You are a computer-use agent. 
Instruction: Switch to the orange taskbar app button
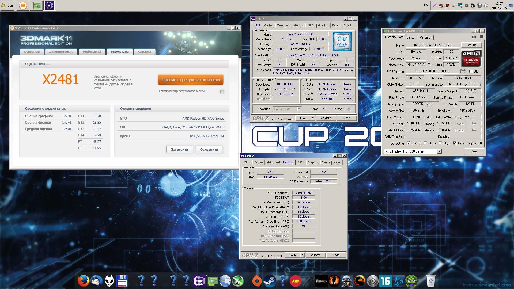[23, 6]
